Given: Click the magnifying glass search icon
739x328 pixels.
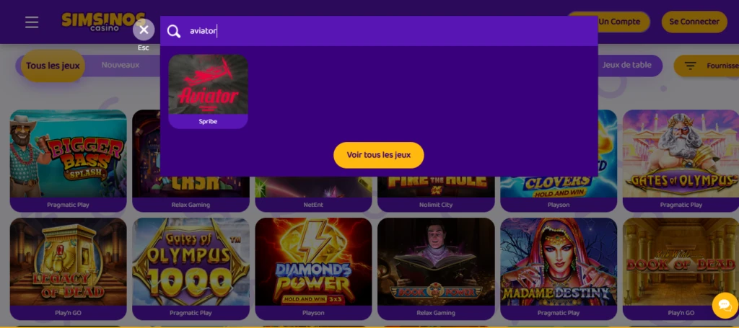Looking at the screenshot, I should tap(174, 31).
